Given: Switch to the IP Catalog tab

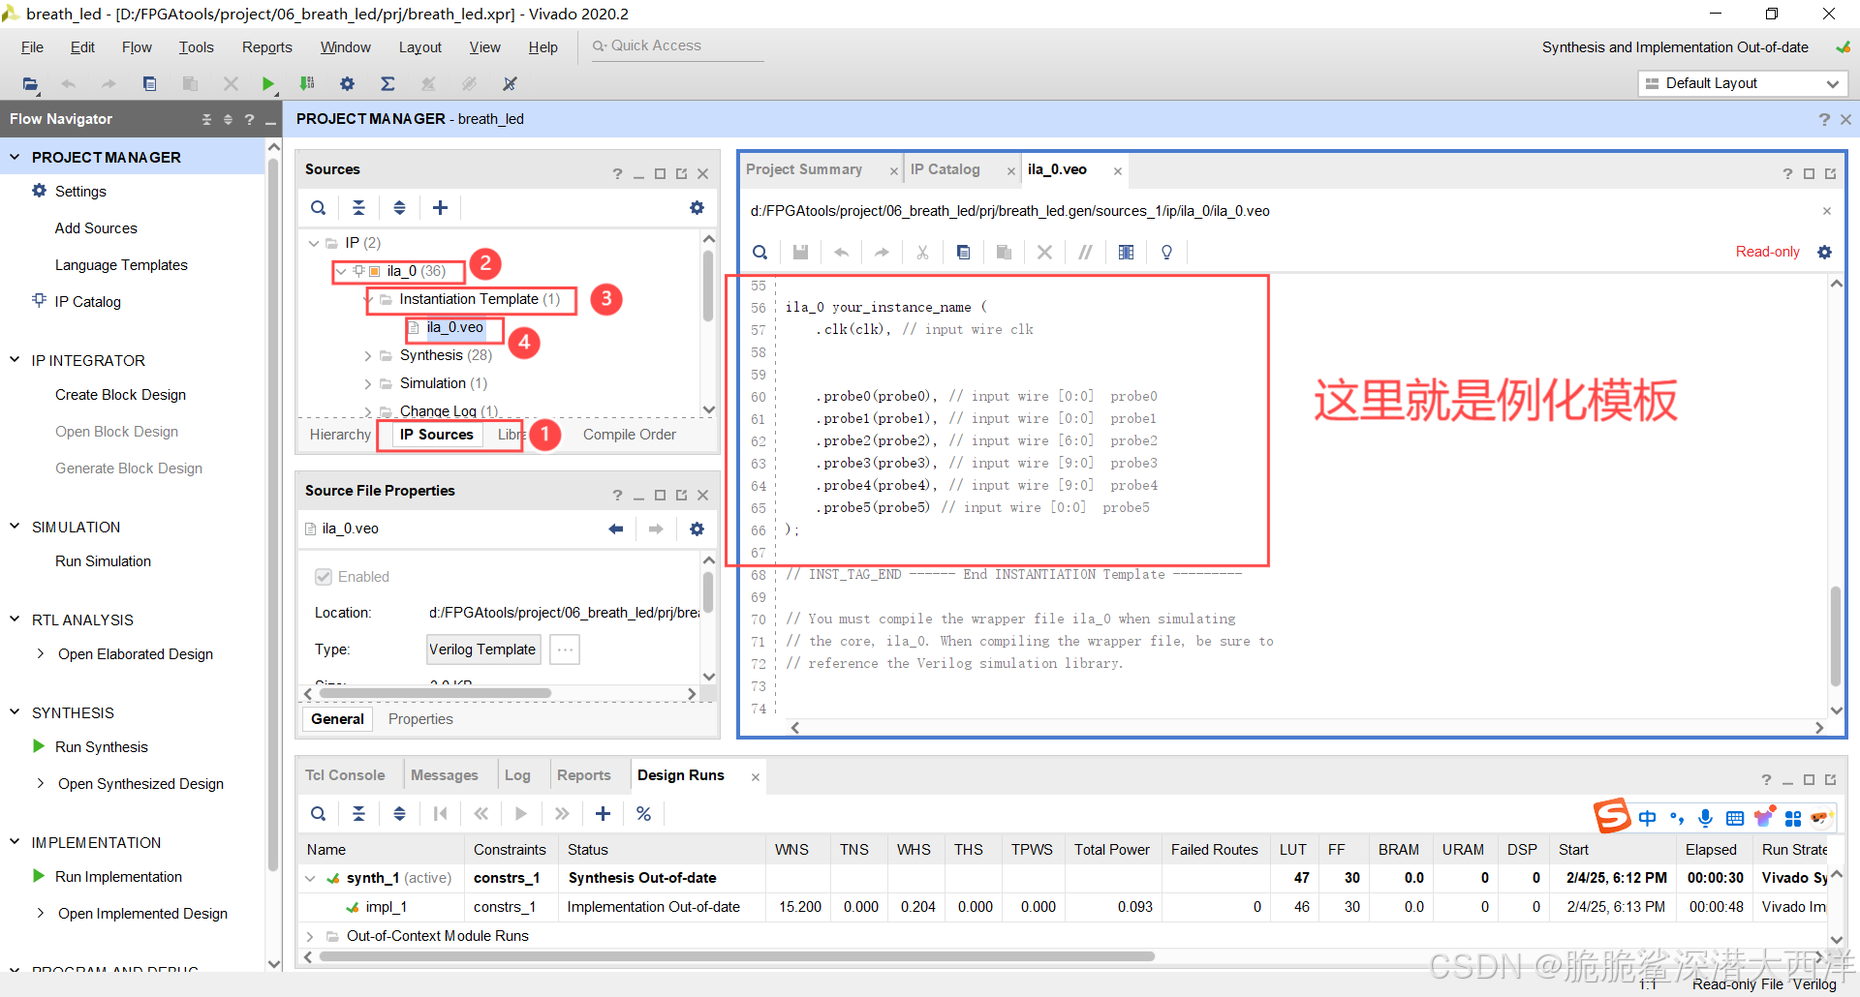Looking at the screenshot, I should [945, 169].
